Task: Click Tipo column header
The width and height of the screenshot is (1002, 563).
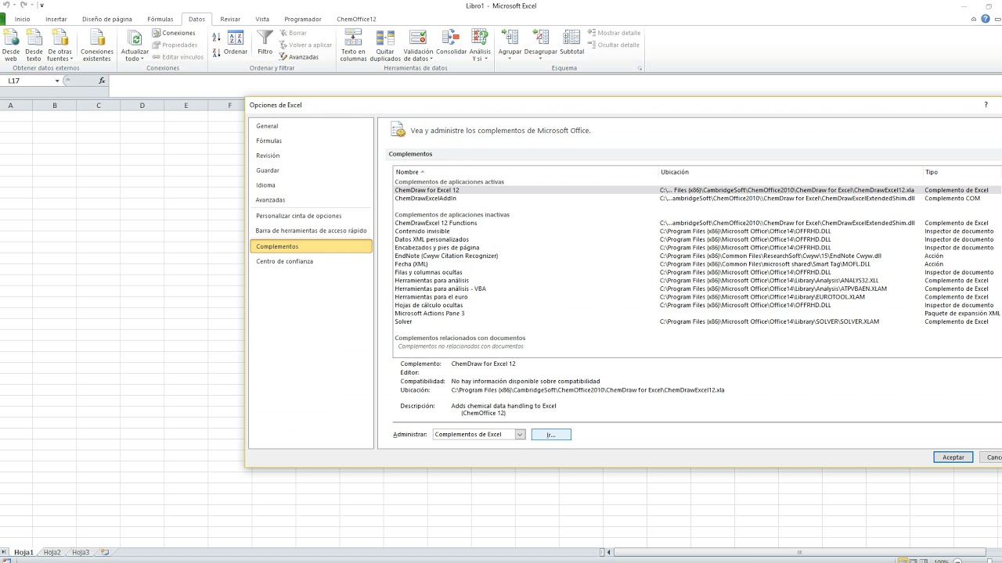Action: (962, 172)
